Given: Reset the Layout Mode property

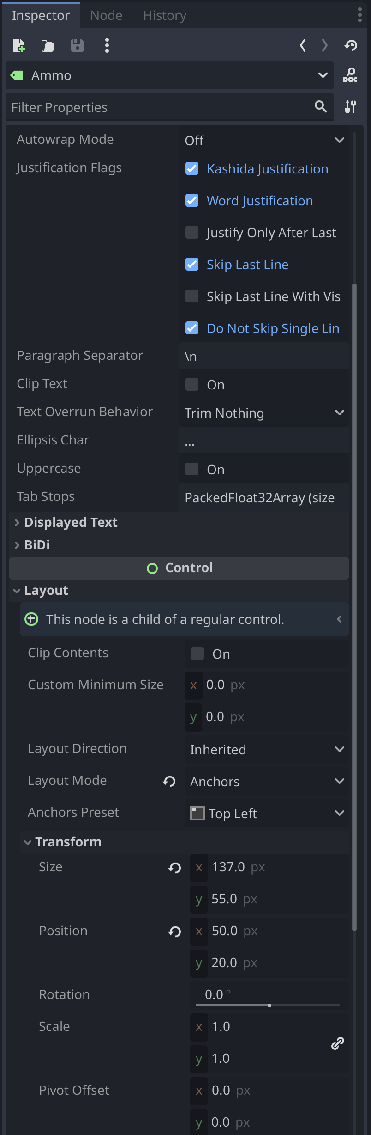Looking at the screenshot, I should click(x=169, y=781).
